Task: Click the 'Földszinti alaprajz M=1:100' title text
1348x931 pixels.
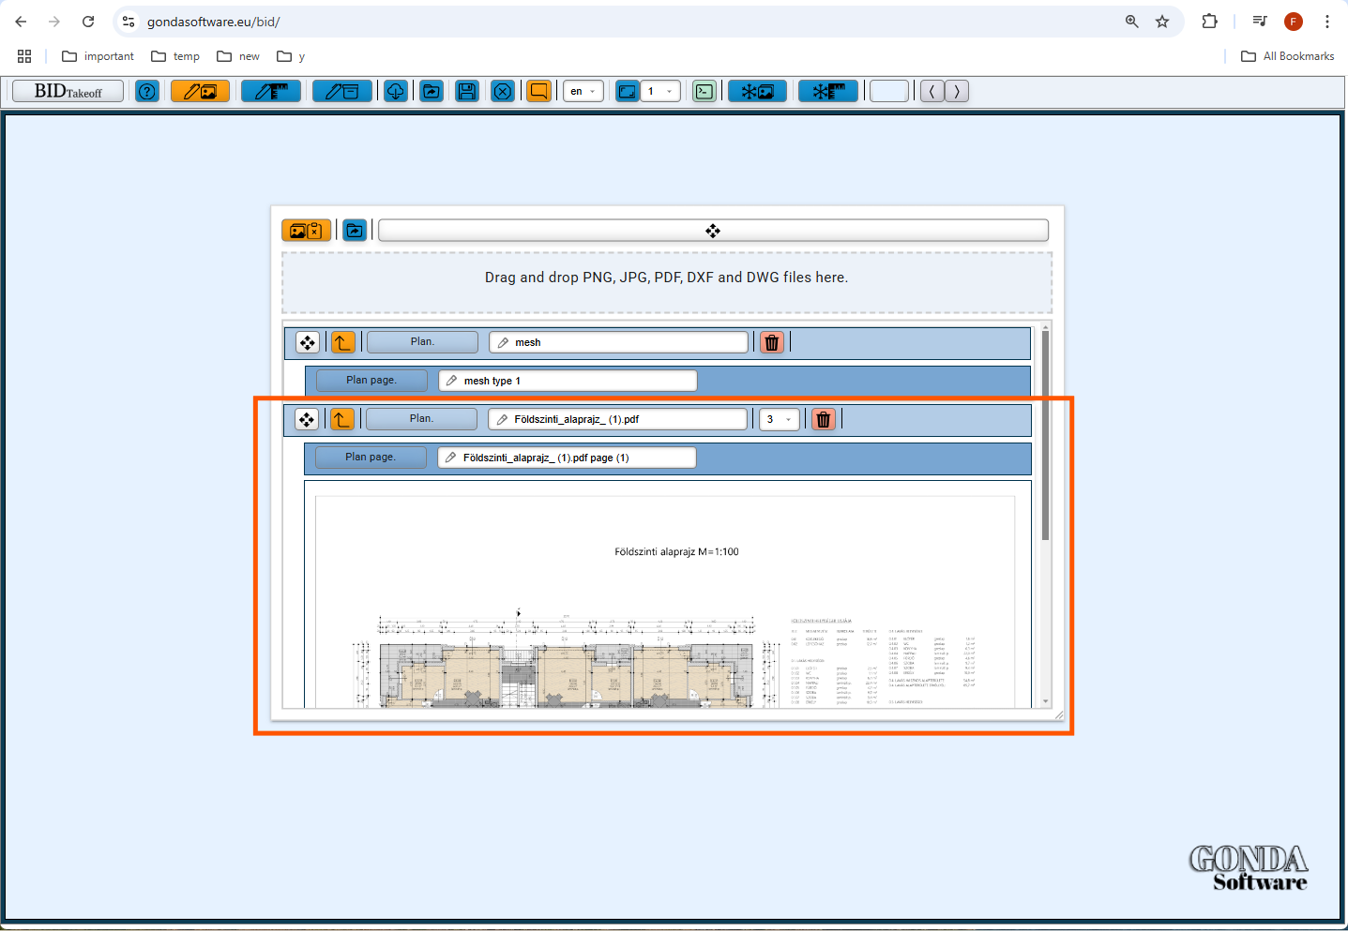Action: pyautogui.click(x=676, y=551)
